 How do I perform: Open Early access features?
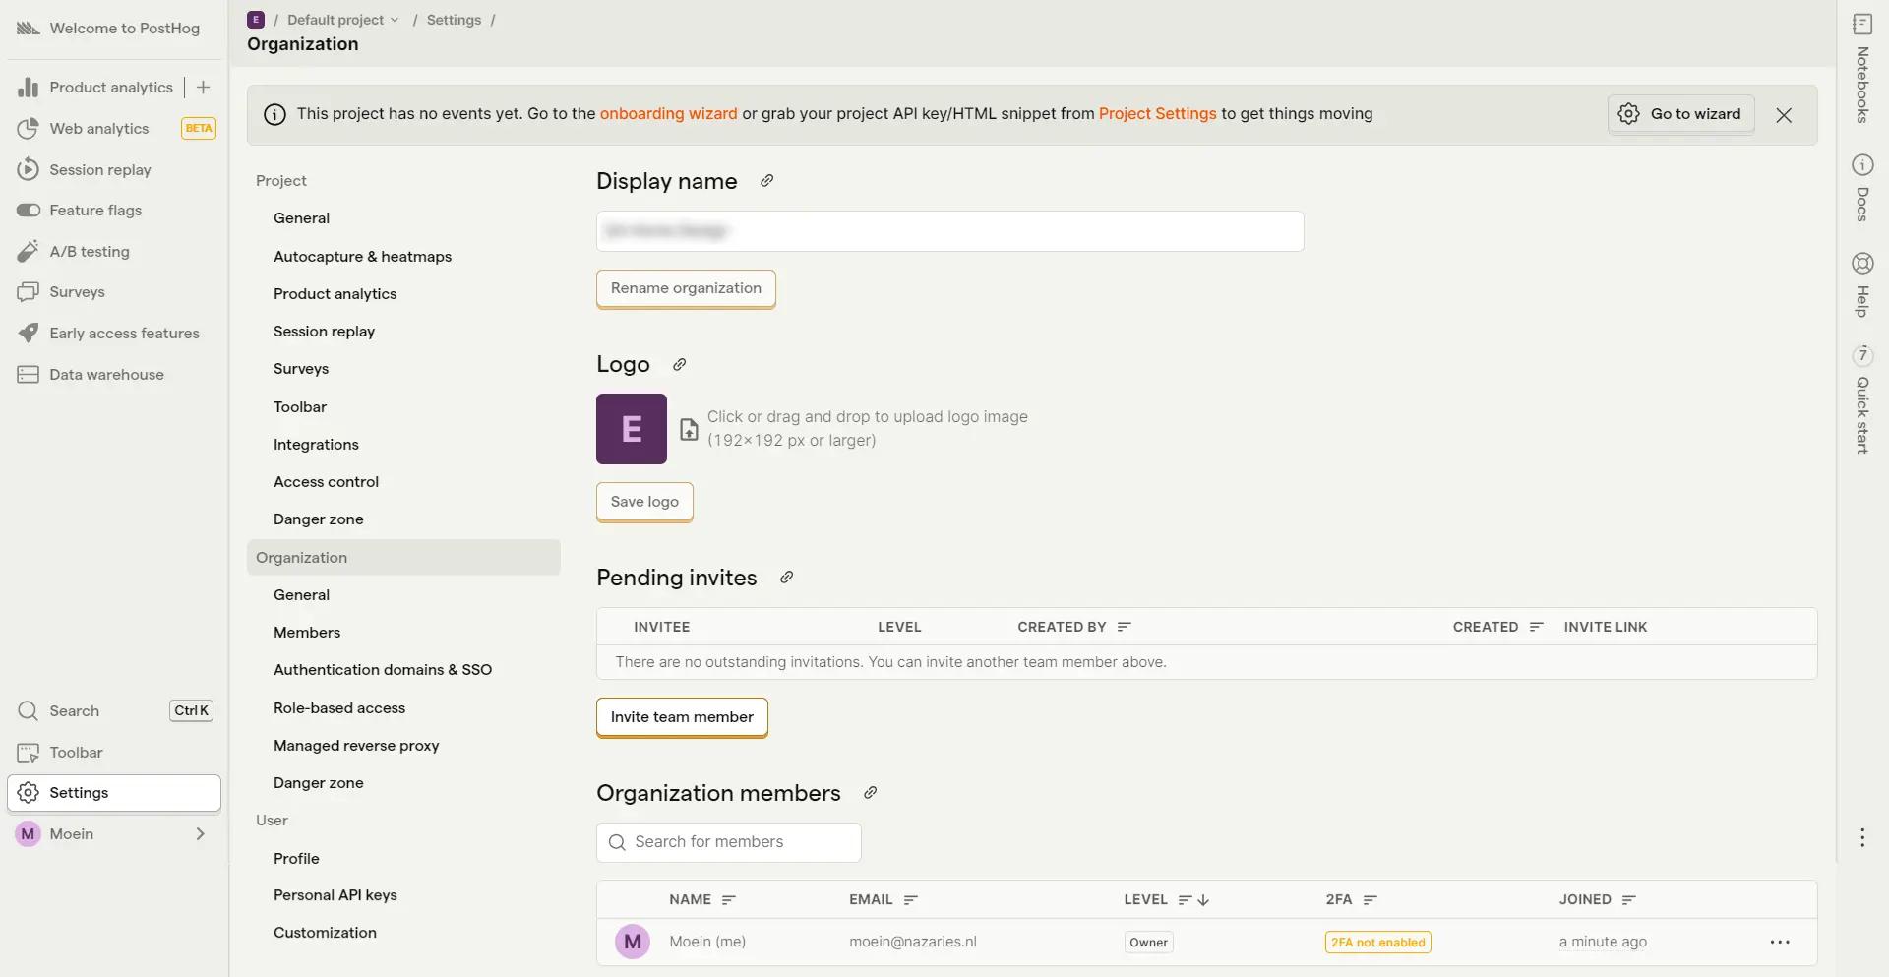[115, 334]
